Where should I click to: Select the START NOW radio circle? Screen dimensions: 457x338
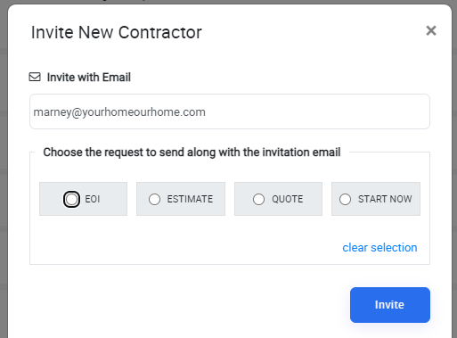[x=345, y=199]
